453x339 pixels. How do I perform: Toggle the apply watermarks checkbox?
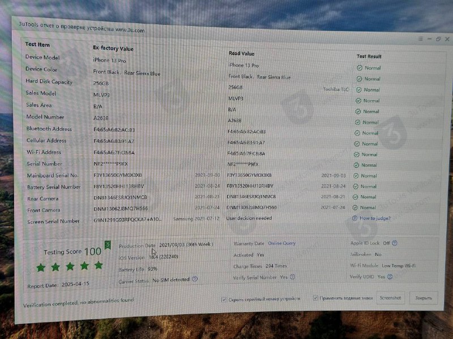point(315,298)
